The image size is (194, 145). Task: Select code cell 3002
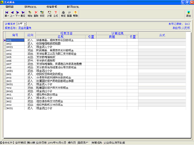pos(15,102)
